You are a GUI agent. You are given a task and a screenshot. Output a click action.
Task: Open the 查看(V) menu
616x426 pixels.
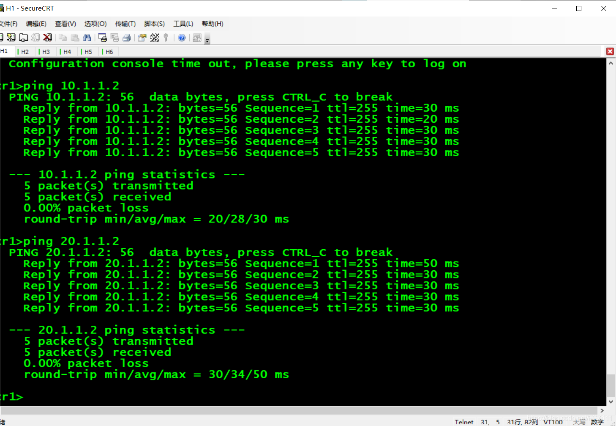tap(65, 24)
